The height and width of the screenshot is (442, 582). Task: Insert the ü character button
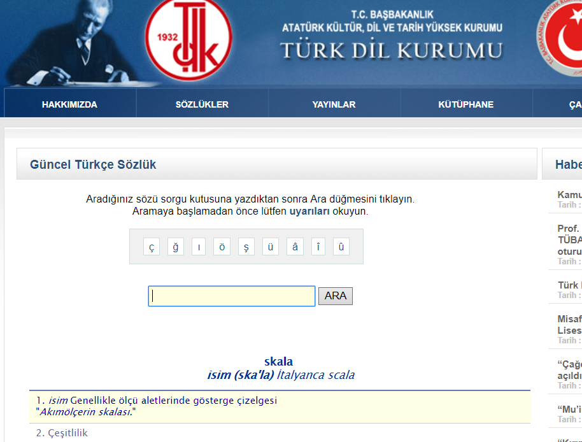click(271, 246)
